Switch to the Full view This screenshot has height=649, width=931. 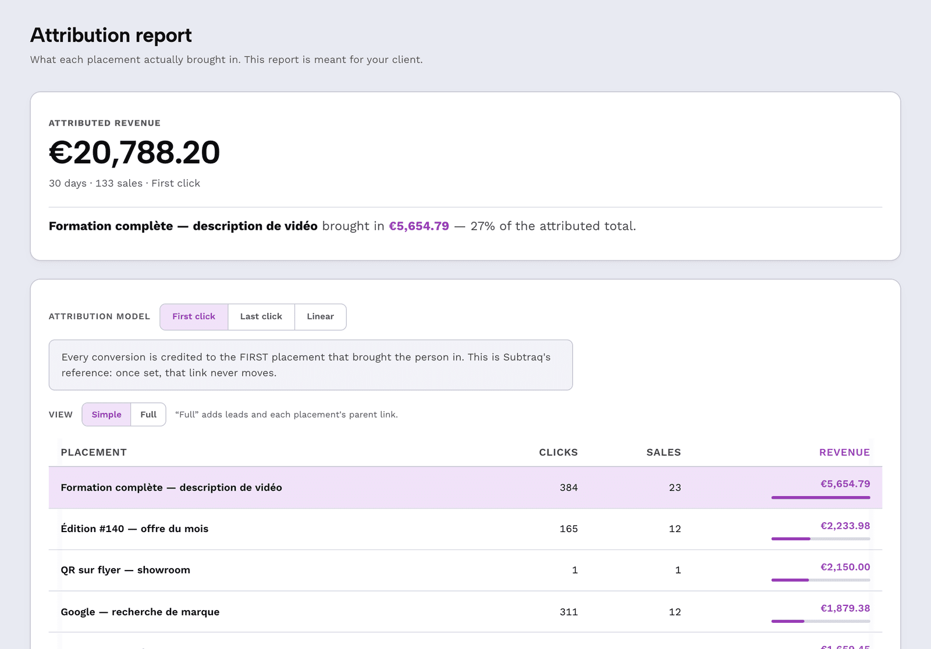coord(148,415)
